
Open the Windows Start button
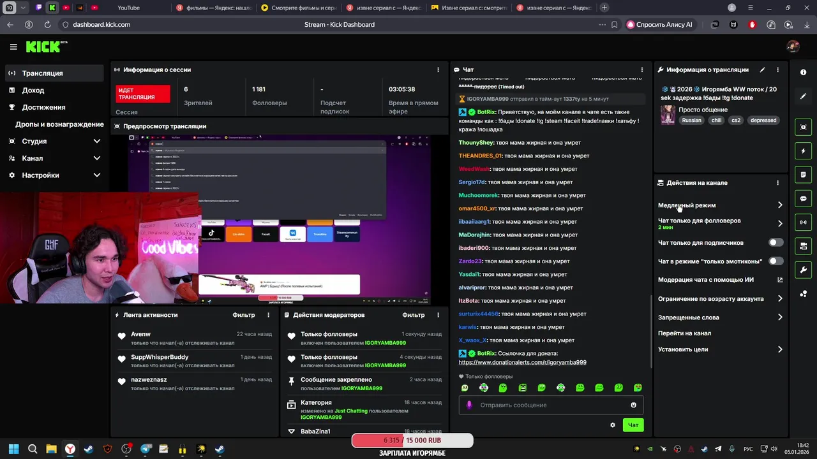(13, 449)
